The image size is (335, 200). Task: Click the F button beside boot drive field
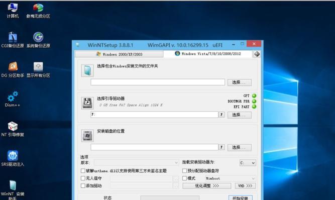(x=221, y=114)
